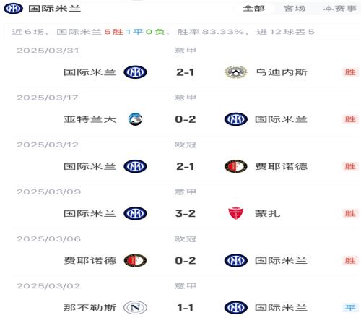The width and height of the screenshot is (361, 318).
Task: Open 国际米兰 title in header
Action: point(55,9)
